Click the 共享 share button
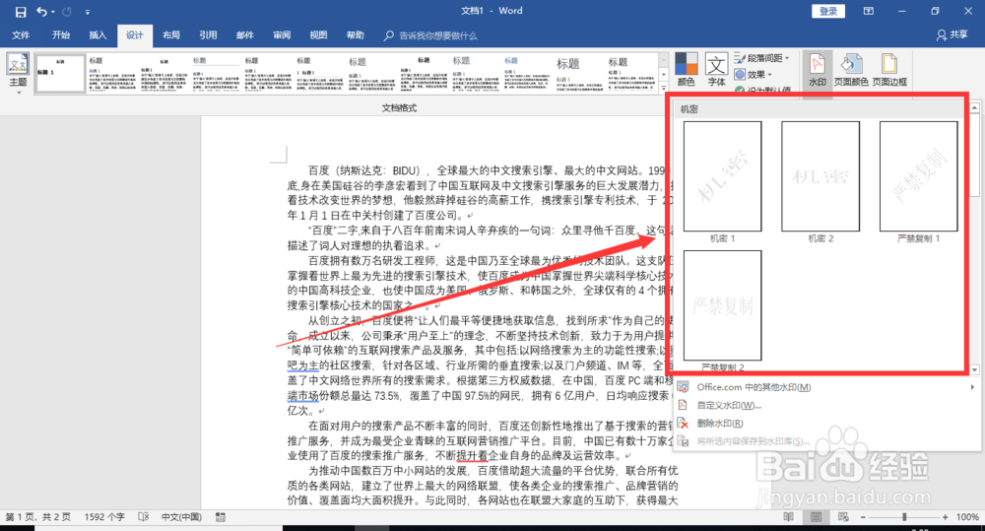The image size is (985, 531). [952, 35]
